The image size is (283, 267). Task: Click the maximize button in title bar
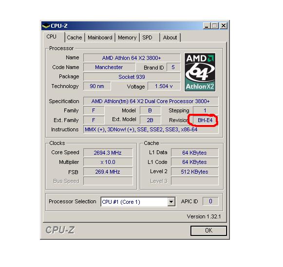click(215, 26)
